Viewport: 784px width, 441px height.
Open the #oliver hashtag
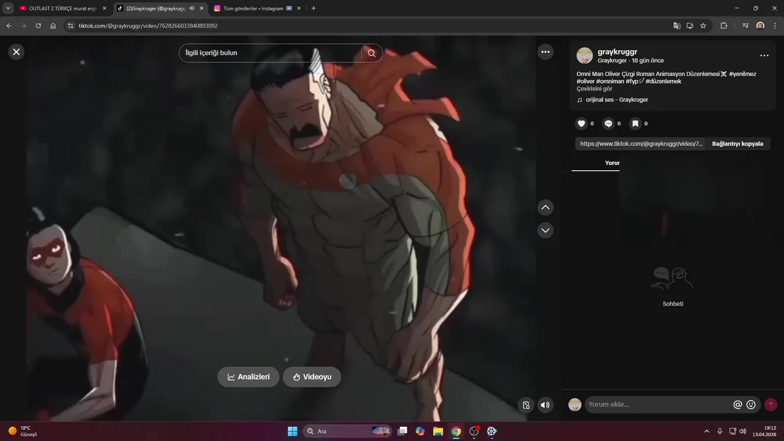pos(586,81)
